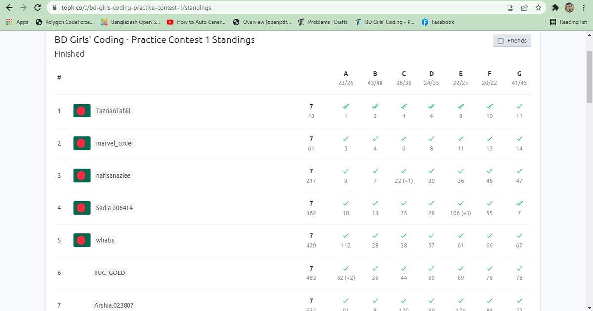
Task: Enable the Friends checkbox filter
Action: click(501, 41)
